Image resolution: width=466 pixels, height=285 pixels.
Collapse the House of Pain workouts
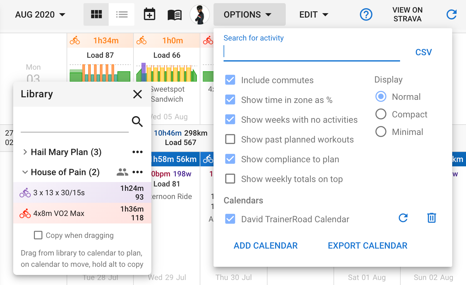(25, 172)
